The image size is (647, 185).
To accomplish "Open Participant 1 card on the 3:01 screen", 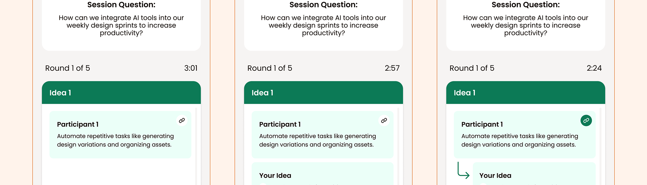I will coord(120,135).
